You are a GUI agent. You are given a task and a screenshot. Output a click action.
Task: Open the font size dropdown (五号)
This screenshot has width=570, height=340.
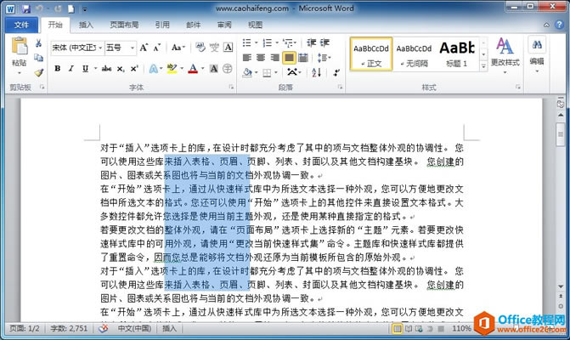click(133, 48)
